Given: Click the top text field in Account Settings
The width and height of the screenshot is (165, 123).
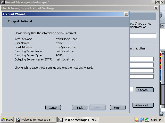Looking at the screenshot, I should pyautogui.click(x=143, y=36).
